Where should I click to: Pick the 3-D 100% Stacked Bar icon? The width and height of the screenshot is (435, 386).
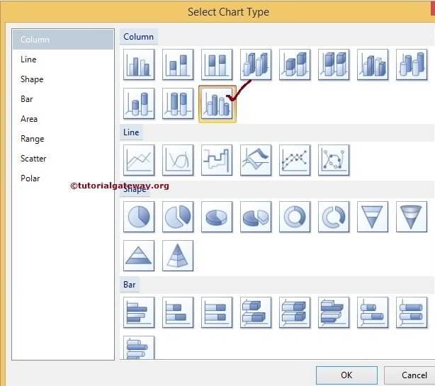[x=295, y=312]
